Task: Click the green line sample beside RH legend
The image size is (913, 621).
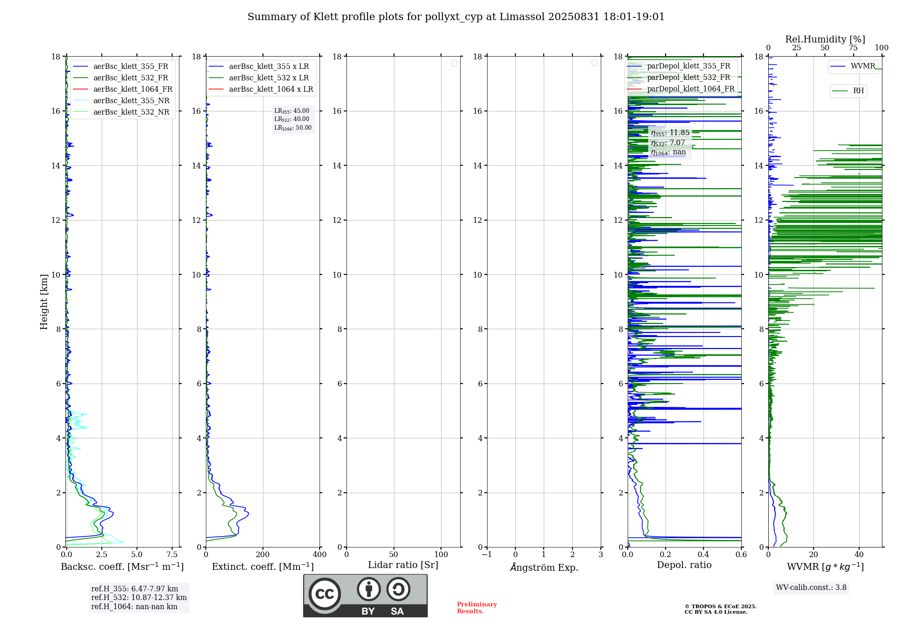Action: [840, 91]
